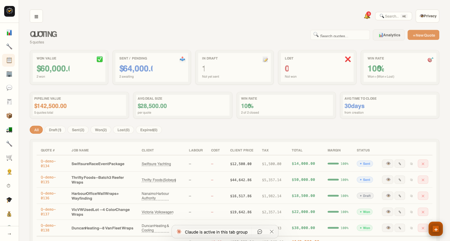Image resolution: width=450 pixels, height=241 pixels.
Task: Open notifications bell
Action: click(x=367, y=16)
